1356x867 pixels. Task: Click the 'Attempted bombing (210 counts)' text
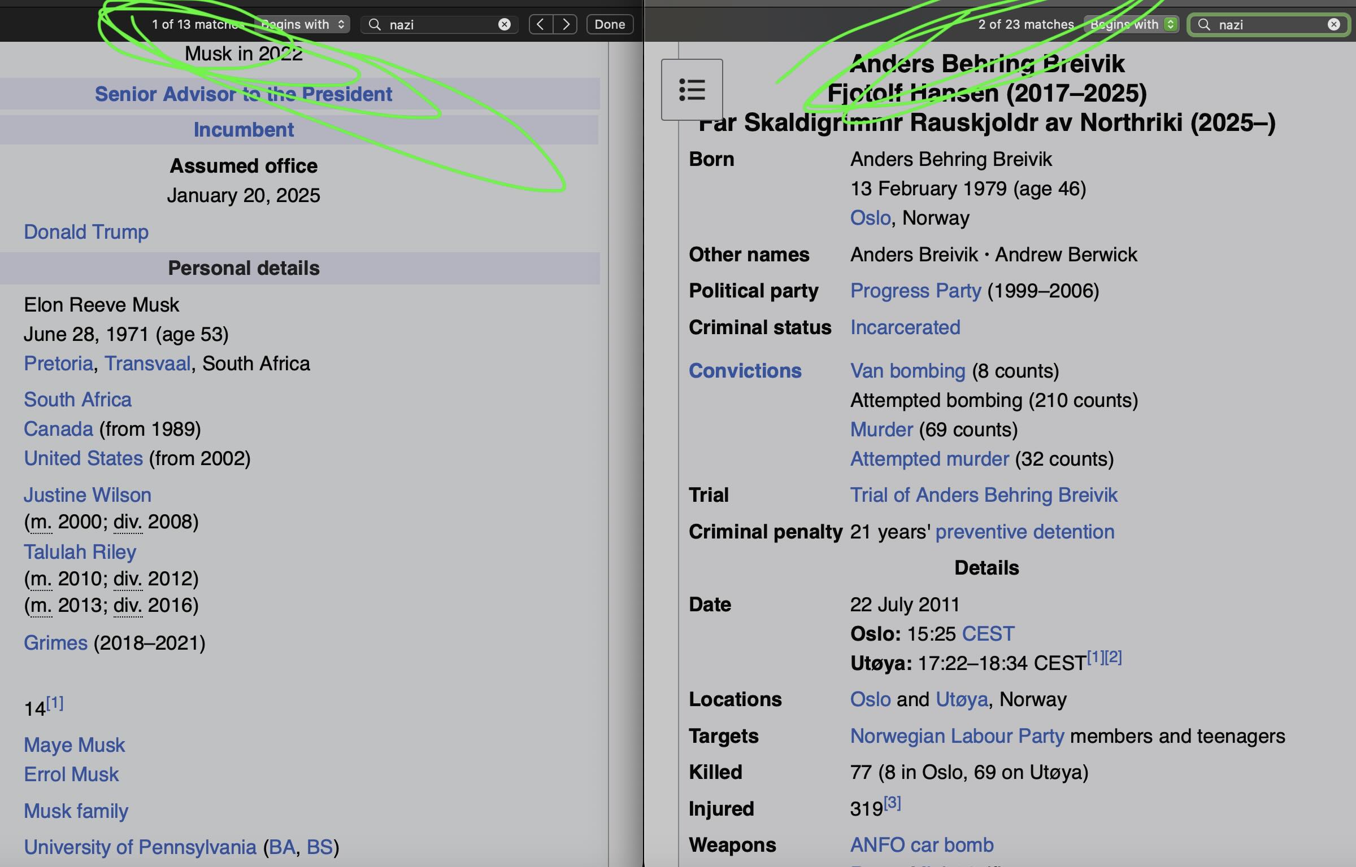[994, 400]
